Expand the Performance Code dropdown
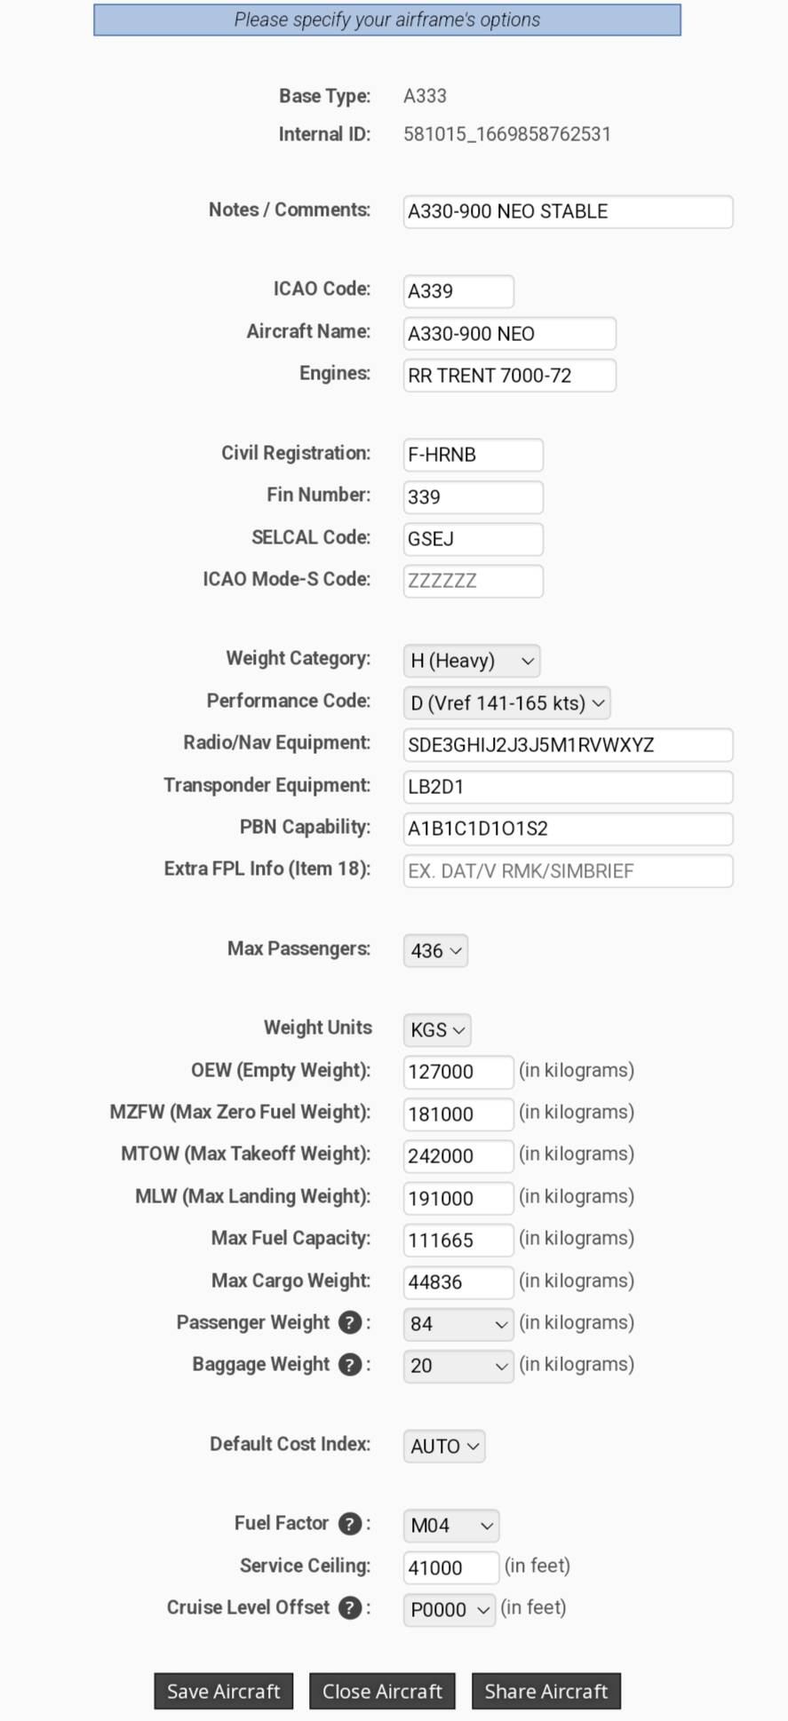 [x=506, y=703]
